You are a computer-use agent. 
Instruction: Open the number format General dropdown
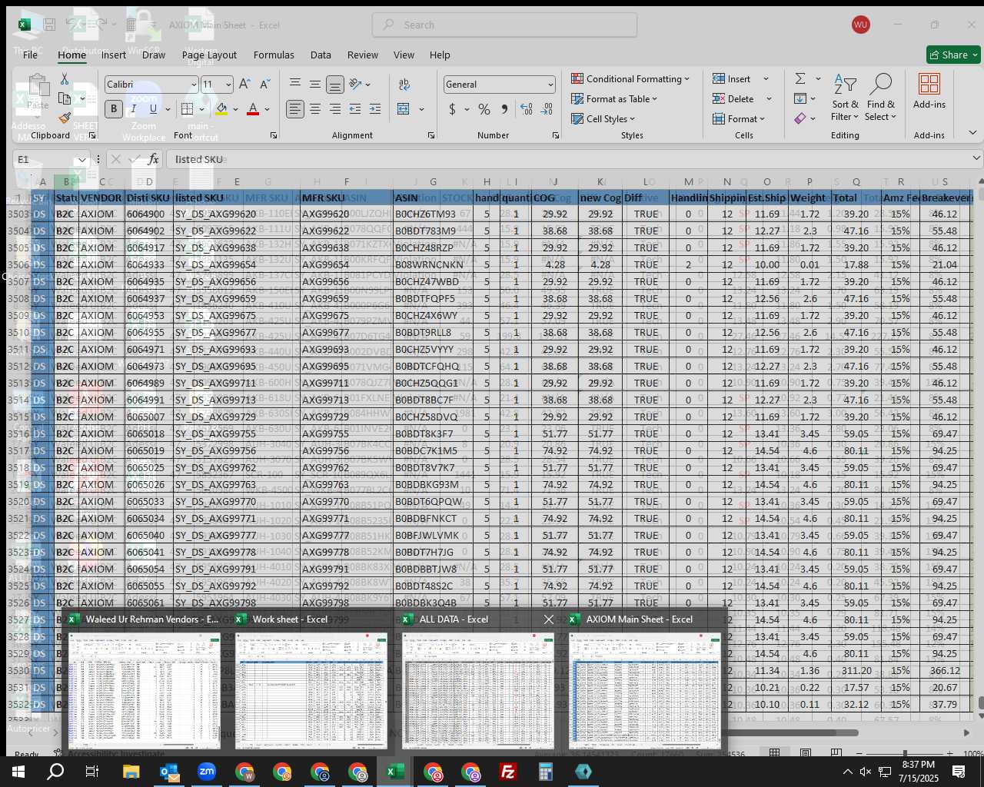[550, 85]
